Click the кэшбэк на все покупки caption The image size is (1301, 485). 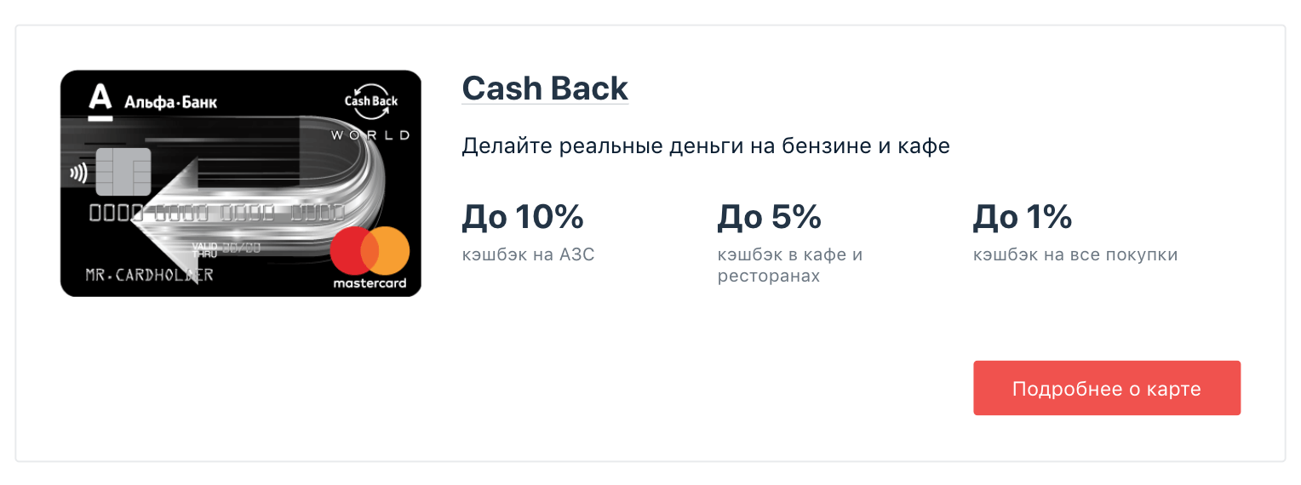(1075, 254)
